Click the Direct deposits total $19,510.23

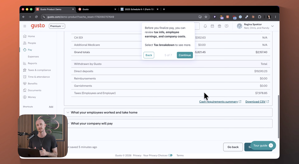(x=261, y=71)
